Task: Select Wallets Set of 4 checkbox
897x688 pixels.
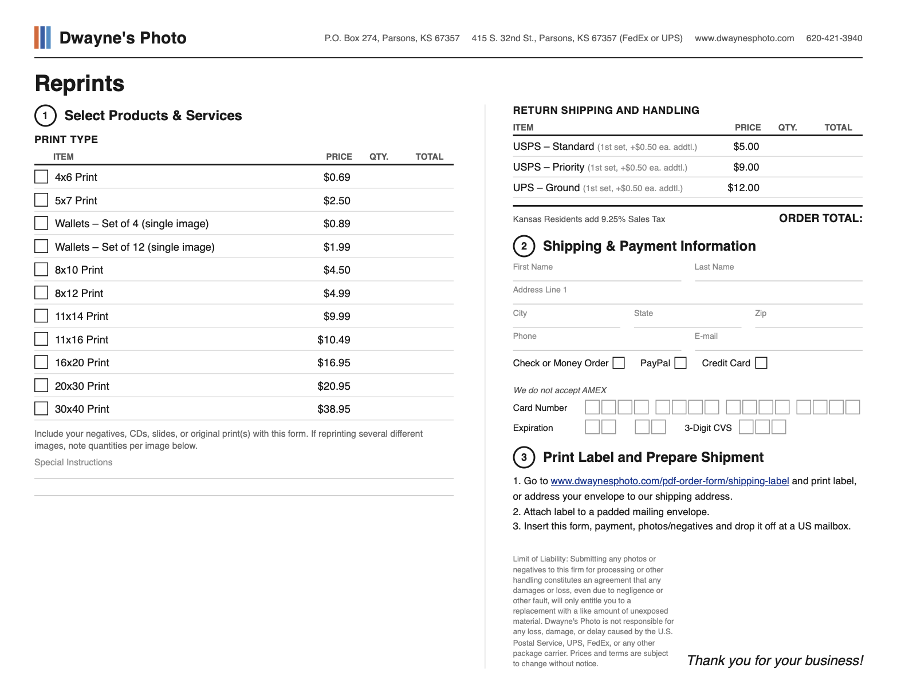Action: [41, 223]
